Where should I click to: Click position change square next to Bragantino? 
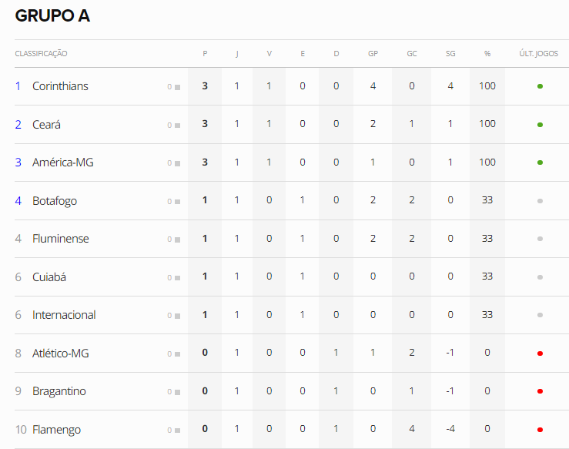coord(177,392)
